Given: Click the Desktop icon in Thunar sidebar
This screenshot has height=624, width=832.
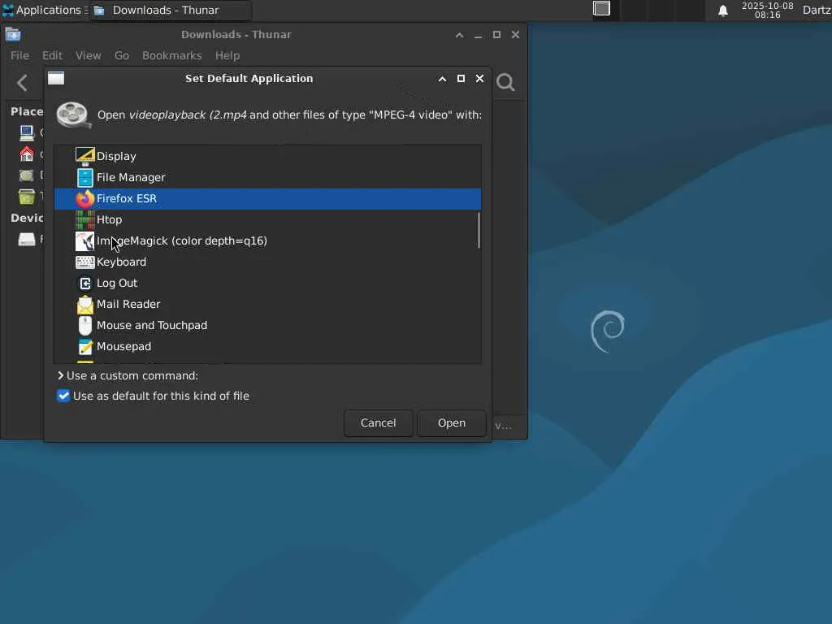Looking at the screenshot, I should point(27,175).
